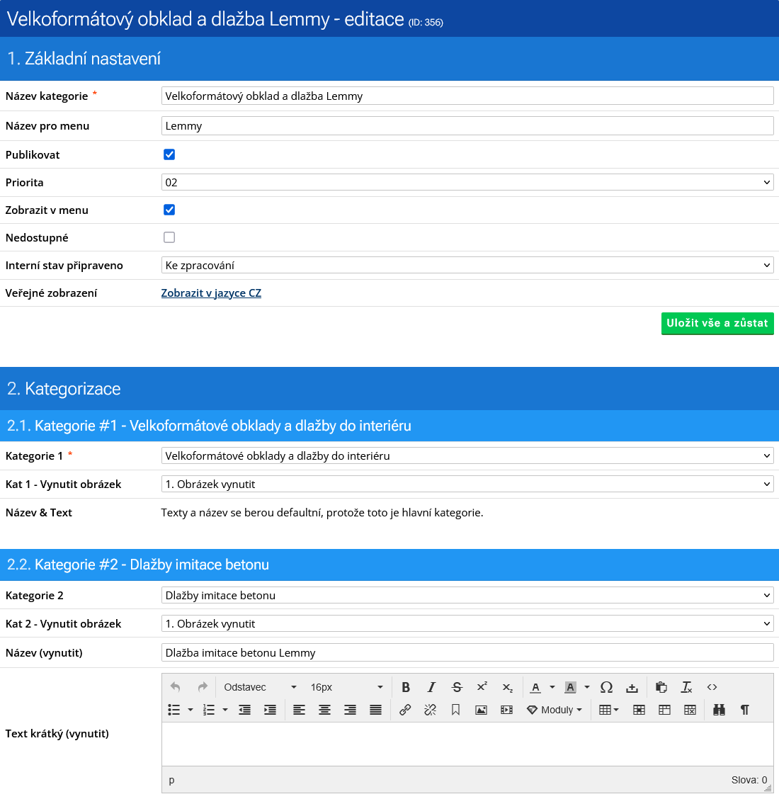Click the paste as text clipboard icon

(x=661, y=687)
